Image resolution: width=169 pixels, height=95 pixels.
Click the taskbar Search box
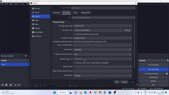(x=63, y=92)
